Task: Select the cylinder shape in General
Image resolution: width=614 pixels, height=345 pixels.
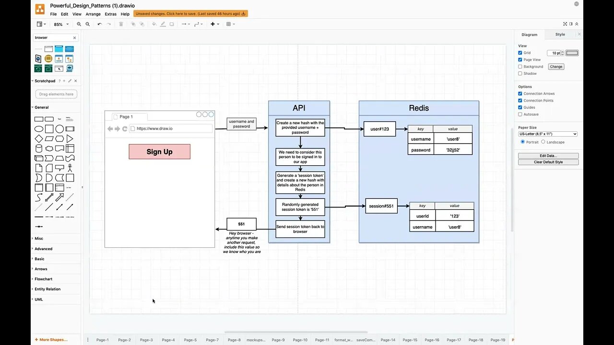Action: click(39, 149)
